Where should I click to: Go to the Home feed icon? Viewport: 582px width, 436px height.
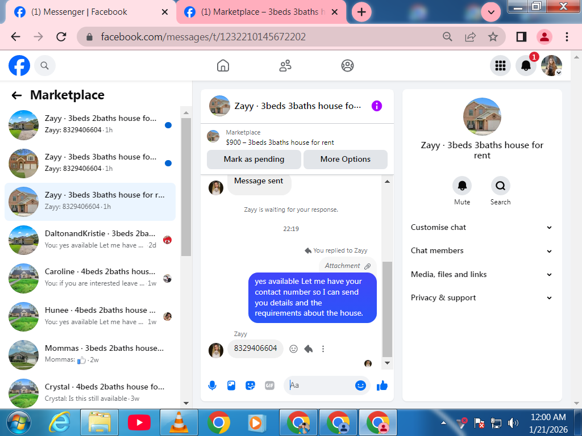pyautogui.click(x=223, y=66)
